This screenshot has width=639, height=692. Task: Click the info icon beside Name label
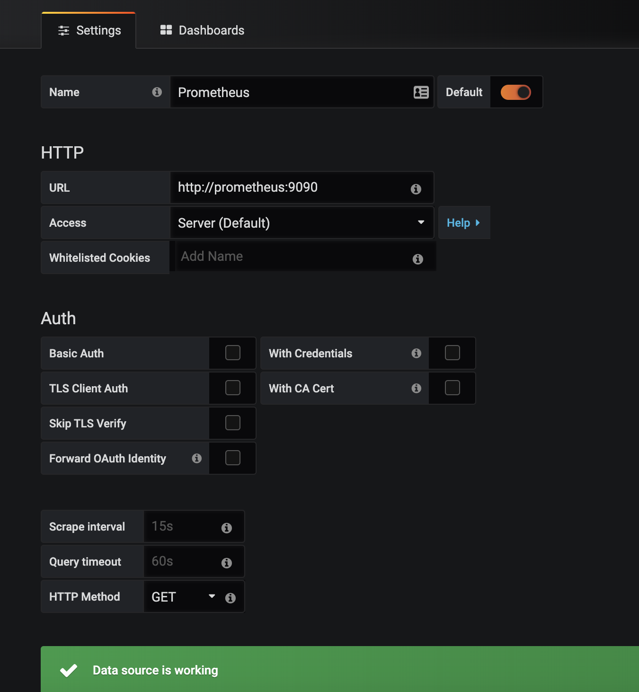click(157, 92)
